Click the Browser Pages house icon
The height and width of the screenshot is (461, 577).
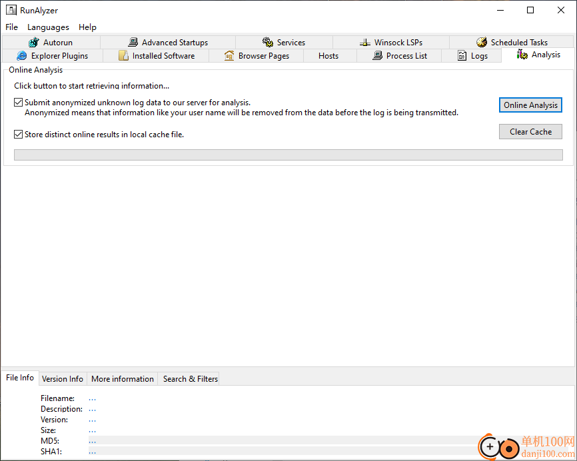(229, 55)
